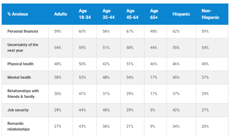Screen dimensions: 231x136
Task: Select the 53% Mental health cell
Action: (x=82, y=77)
